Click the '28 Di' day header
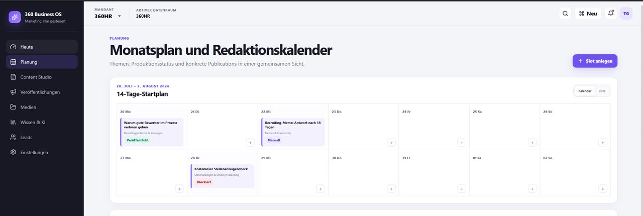 (195, 158)
